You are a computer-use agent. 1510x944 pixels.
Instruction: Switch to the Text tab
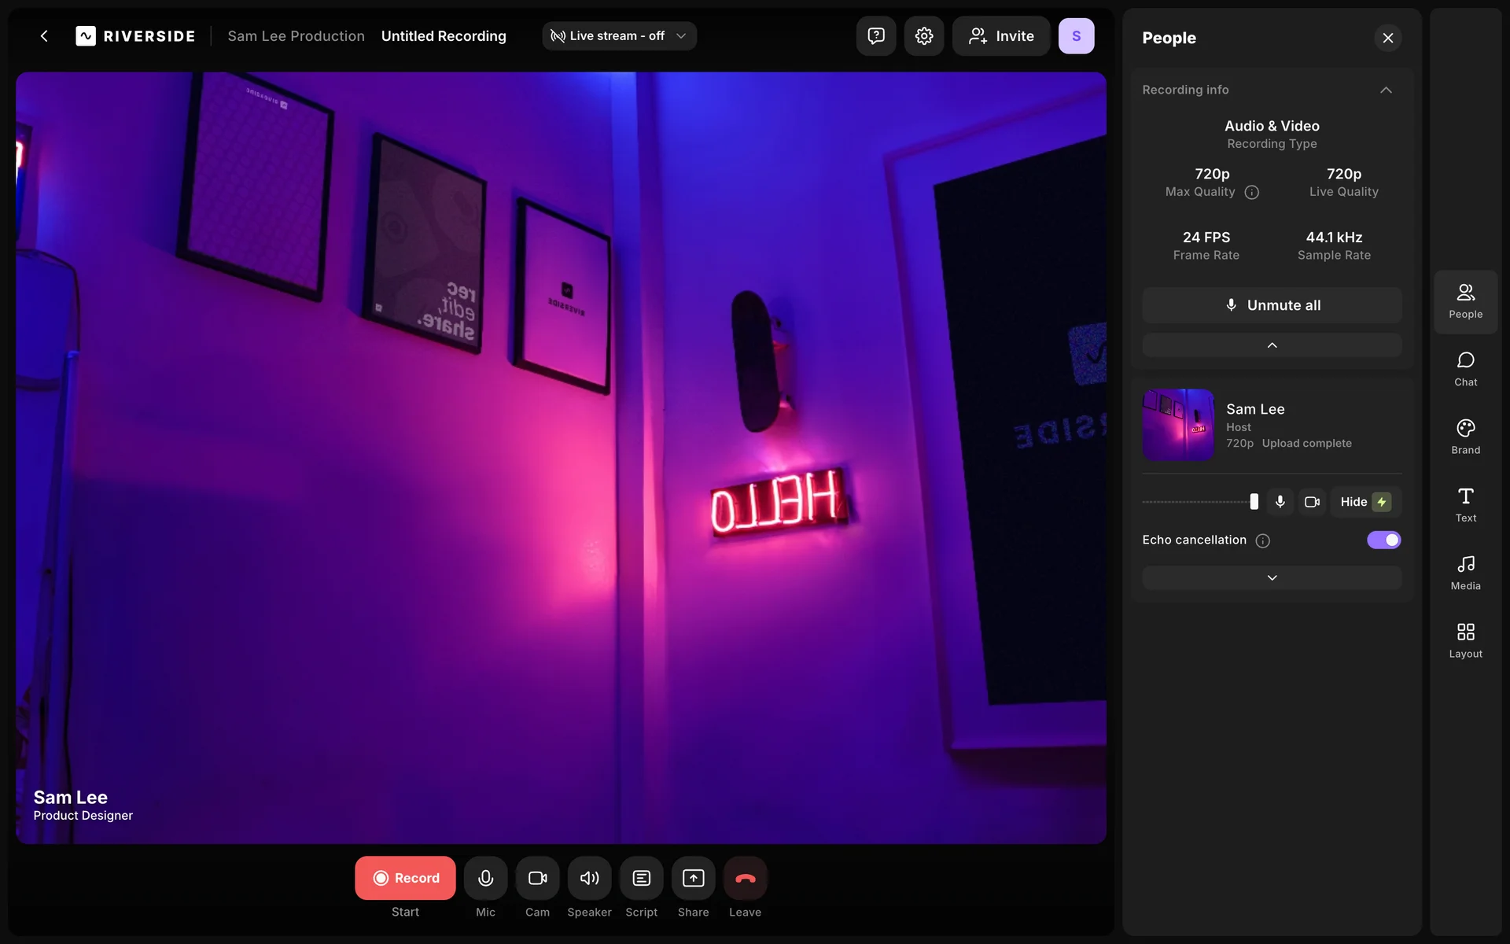coord(1465,504)
